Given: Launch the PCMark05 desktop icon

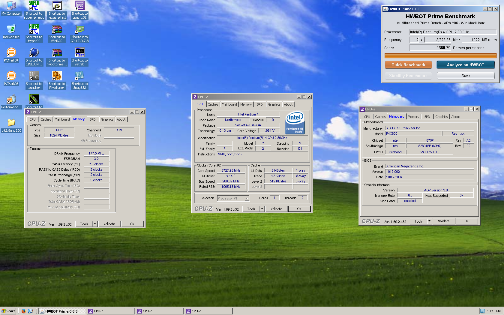Looking at the screenshot, I should pos(11,78).
